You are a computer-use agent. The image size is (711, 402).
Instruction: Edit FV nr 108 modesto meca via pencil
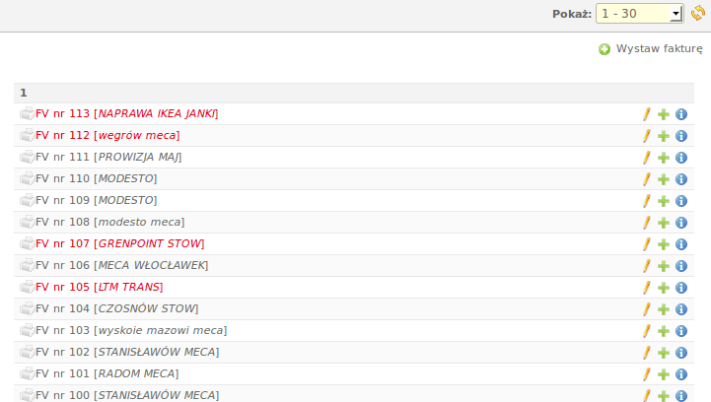pyautogui.click(x=647, y=223)
